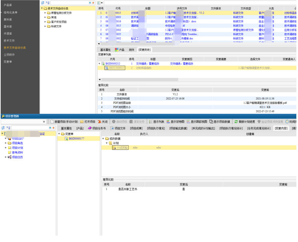Open the 项目任务书 tab
Image resolution: width=298 pixels, height=242 pixels.
point(97,128)
